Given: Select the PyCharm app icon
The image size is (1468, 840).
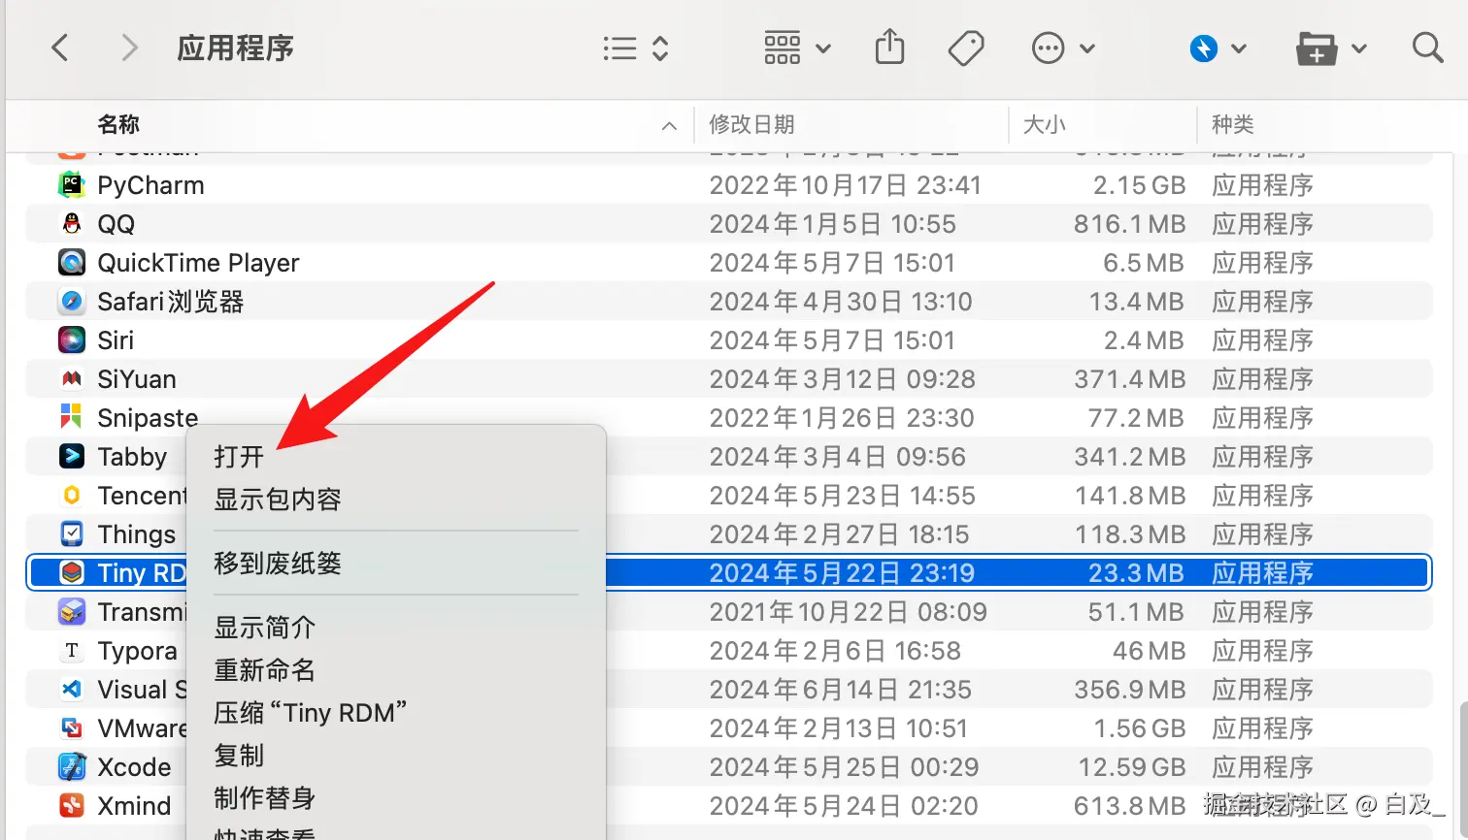Looking at the screenshot, I should (x=72, y=184).
